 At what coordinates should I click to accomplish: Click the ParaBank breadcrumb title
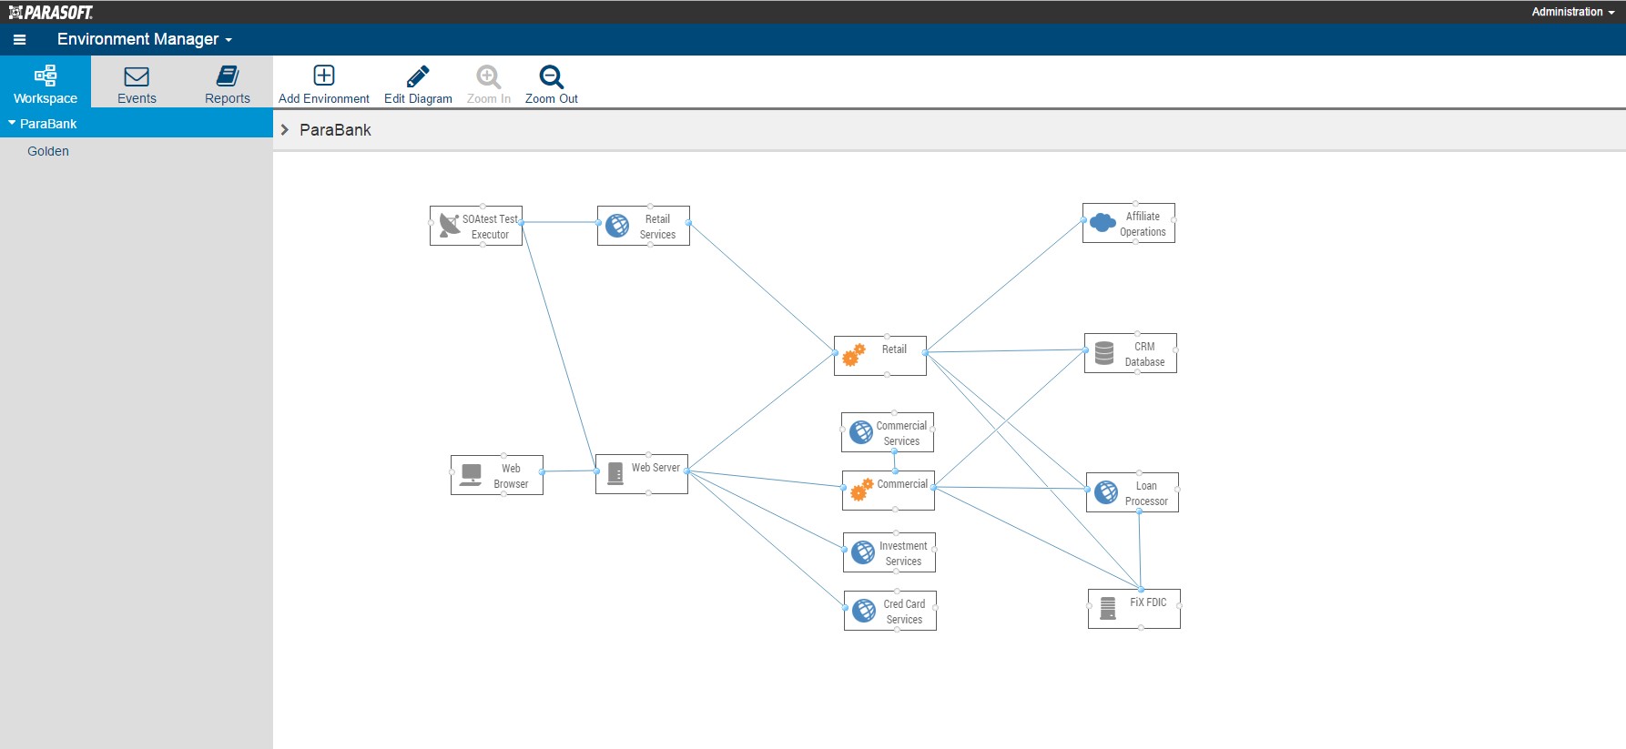click(x=335, y=130)
